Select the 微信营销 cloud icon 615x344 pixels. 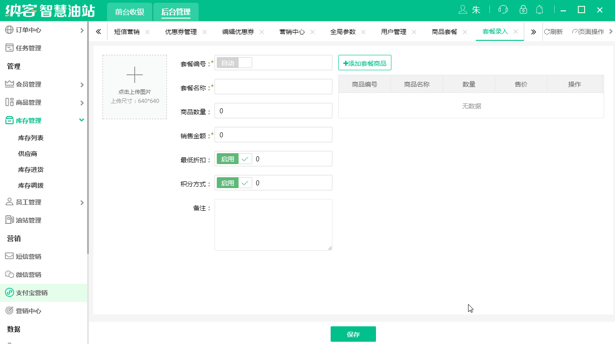10,274
